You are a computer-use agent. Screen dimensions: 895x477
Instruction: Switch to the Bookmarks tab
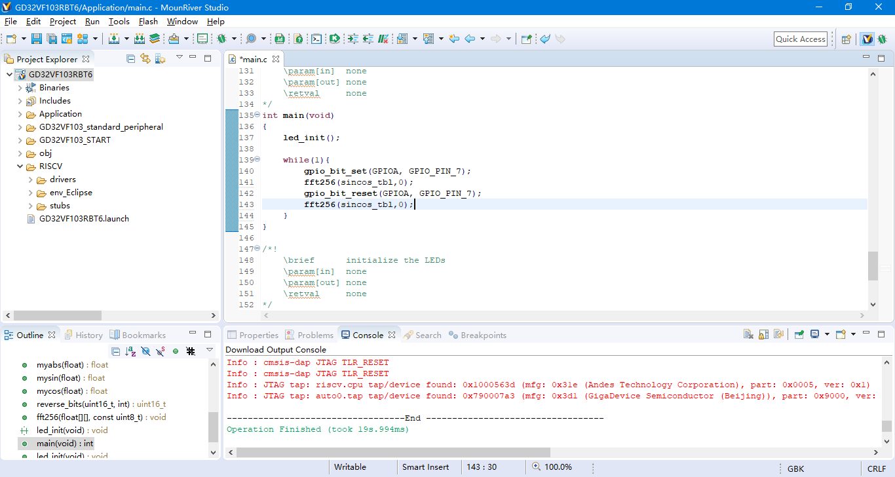coord(138,335)
